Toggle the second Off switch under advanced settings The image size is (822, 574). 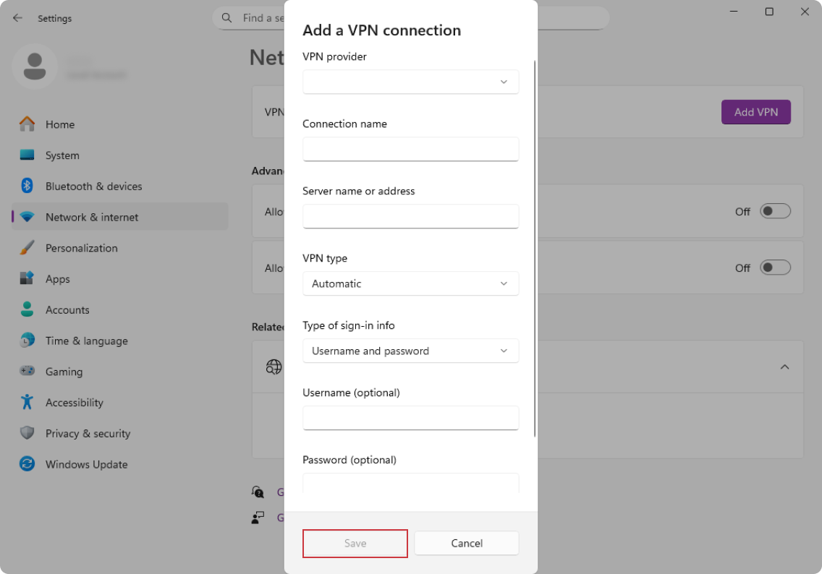pos(775,267)
